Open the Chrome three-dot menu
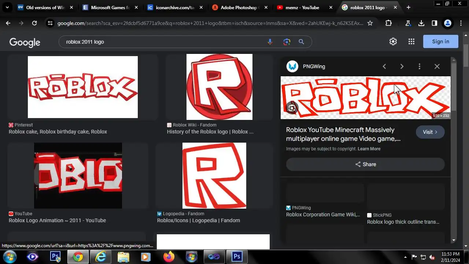Viewport: 469px width, 264px height. click(461, 23)
